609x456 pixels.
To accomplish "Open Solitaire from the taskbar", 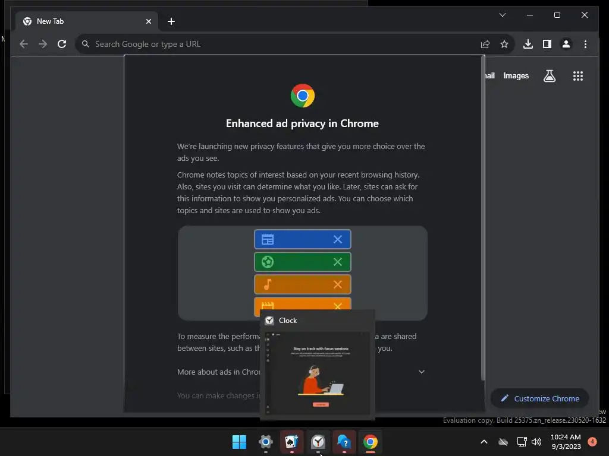I will click(x=291, y=442).
